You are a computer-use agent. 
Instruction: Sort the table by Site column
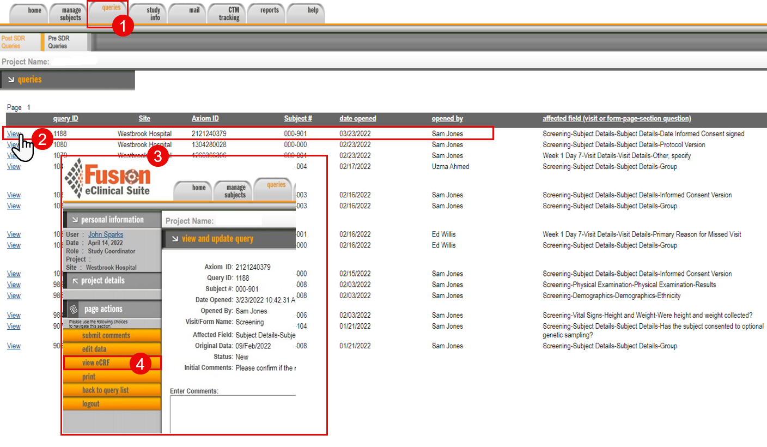[144, 118]
